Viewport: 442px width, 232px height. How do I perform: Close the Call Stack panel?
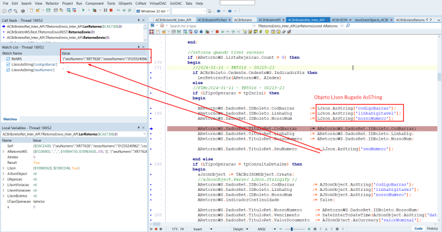[x=143, y=20]
